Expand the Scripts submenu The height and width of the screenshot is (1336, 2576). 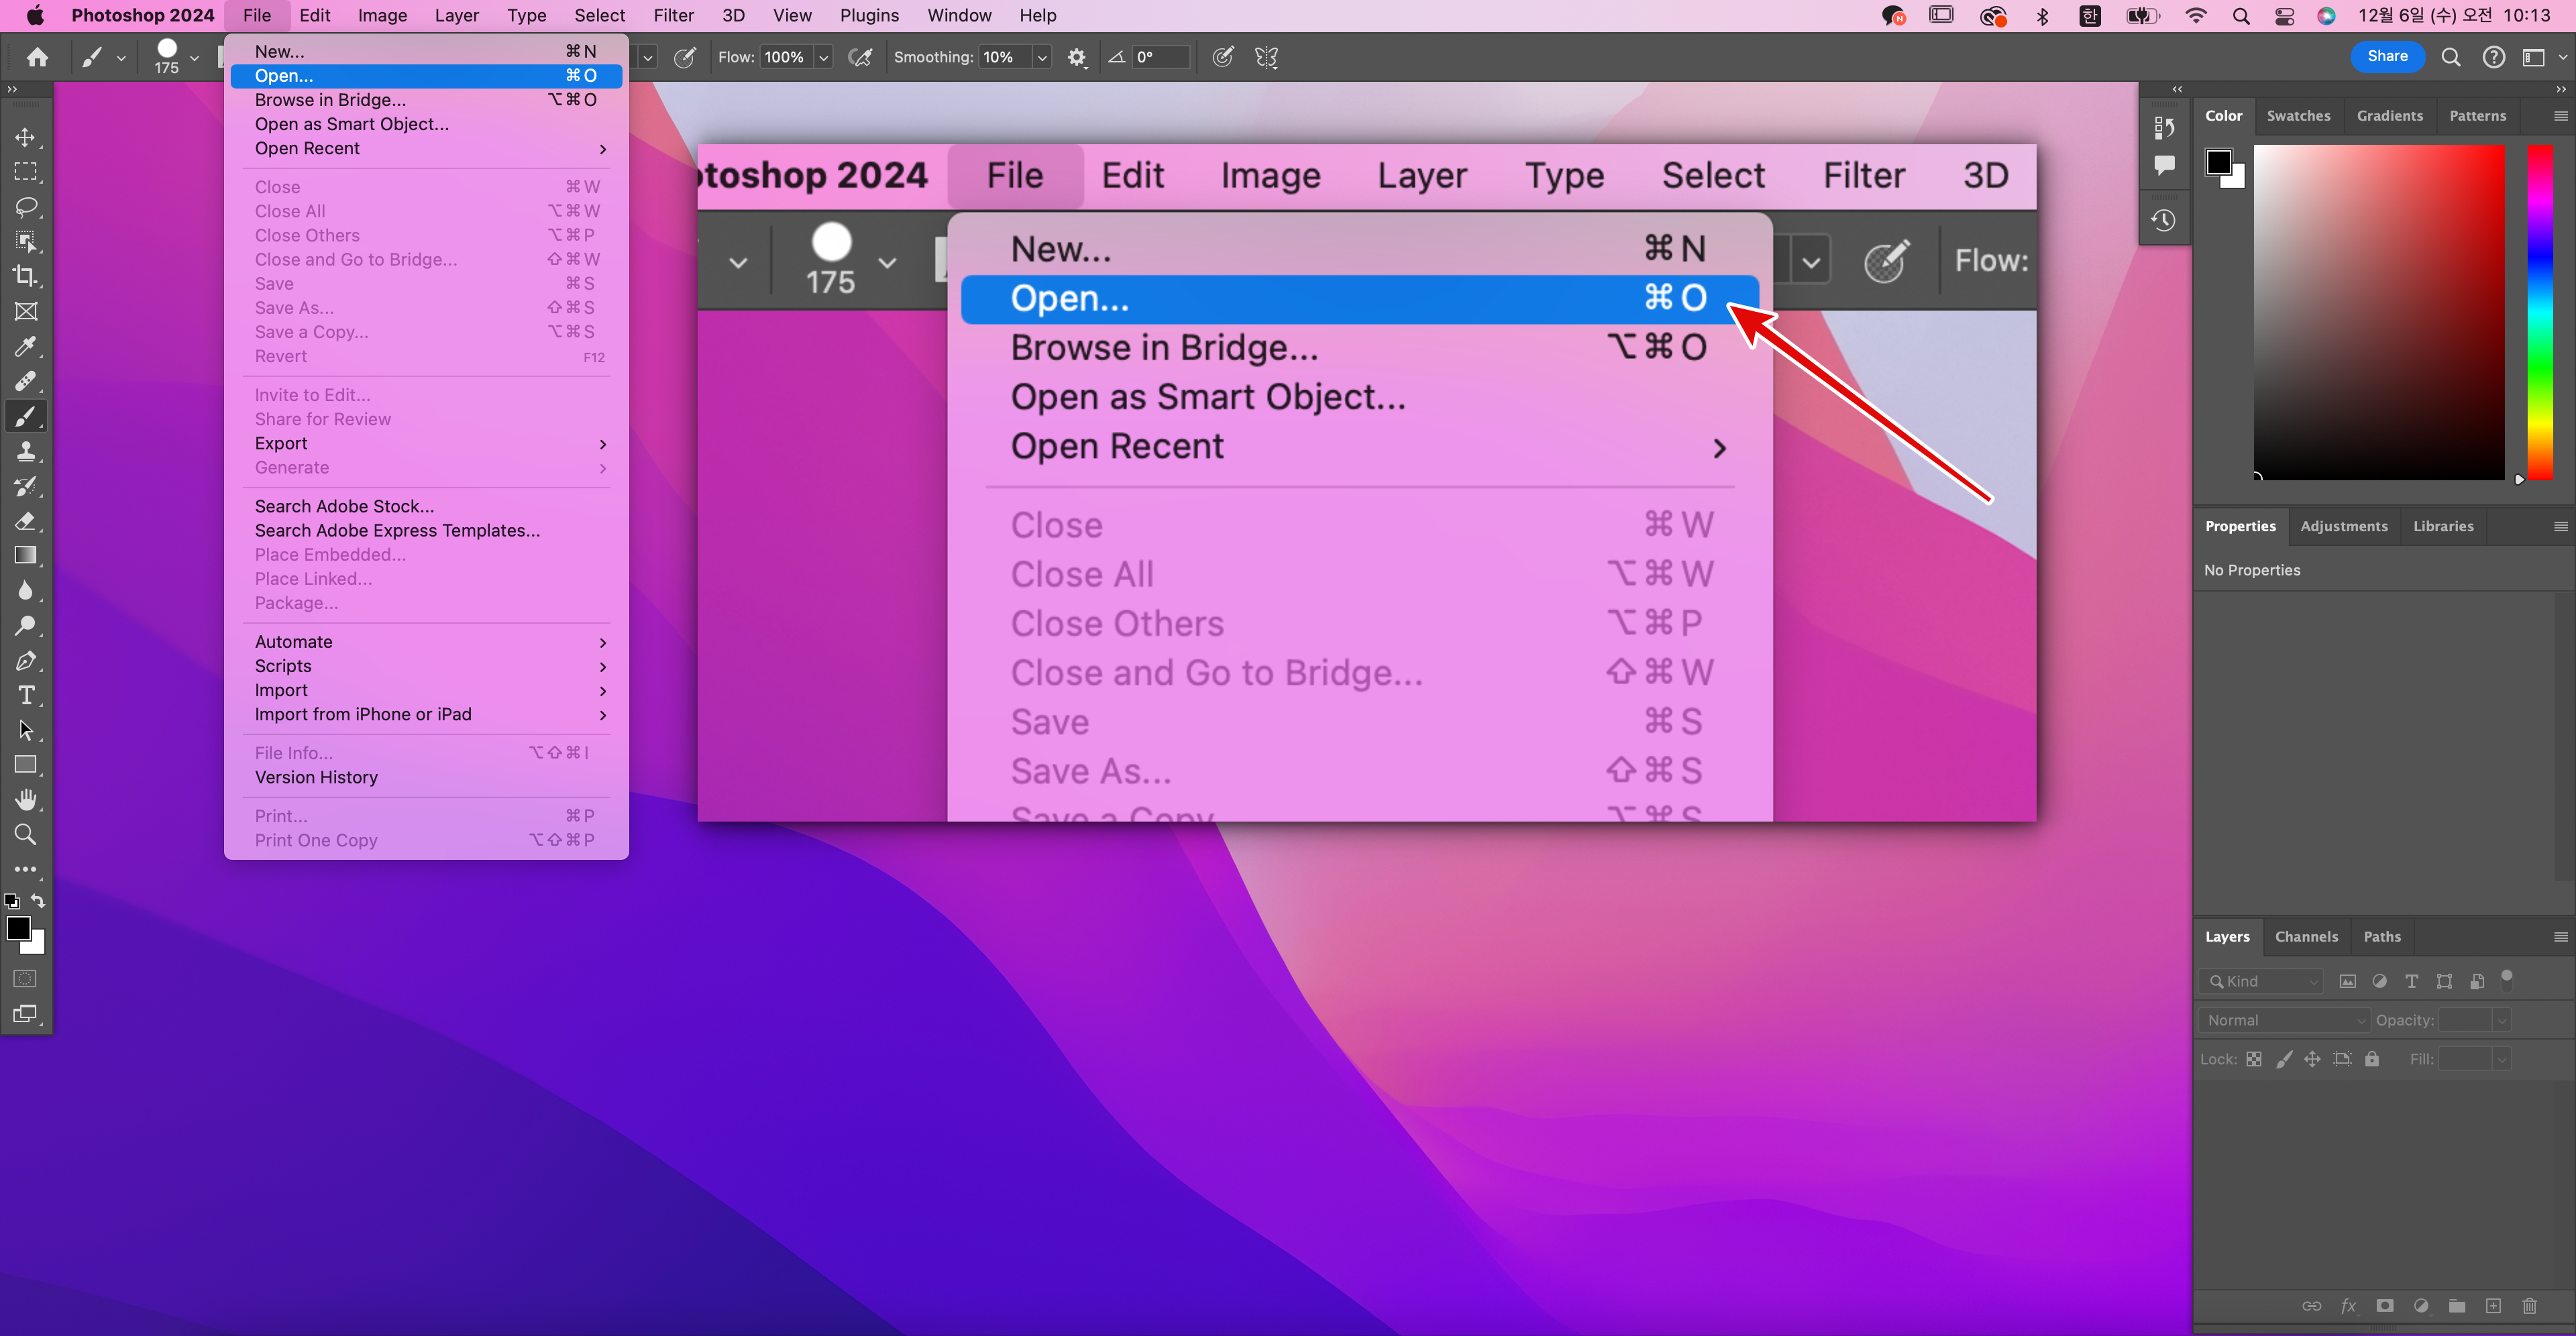click(x=426, y=666)
